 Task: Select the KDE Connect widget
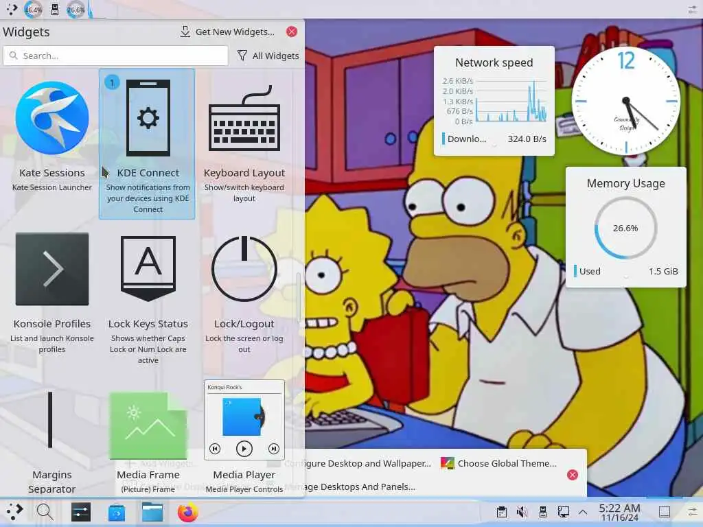[147, 143]
